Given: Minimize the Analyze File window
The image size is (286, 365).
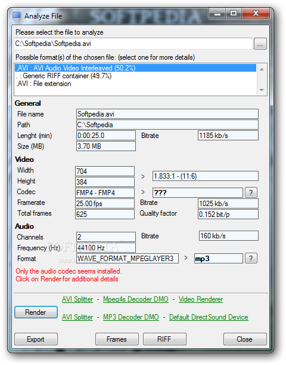Looking at the screenshot, I should click(x=217, y=14).
